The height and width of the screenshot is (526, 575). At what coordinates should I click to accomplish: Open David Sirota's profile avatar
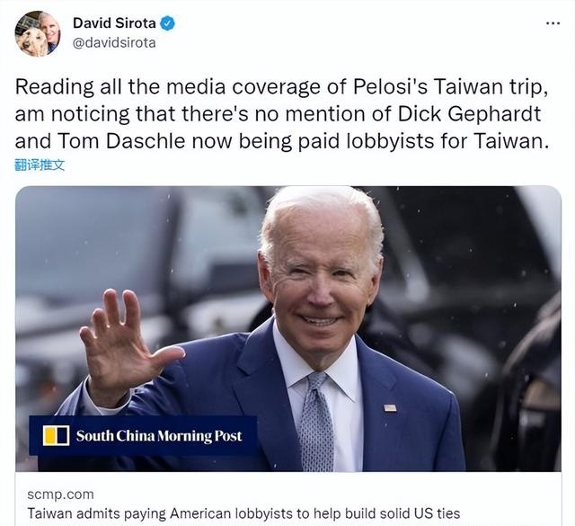pyautogui.click(x=38, y=33)
